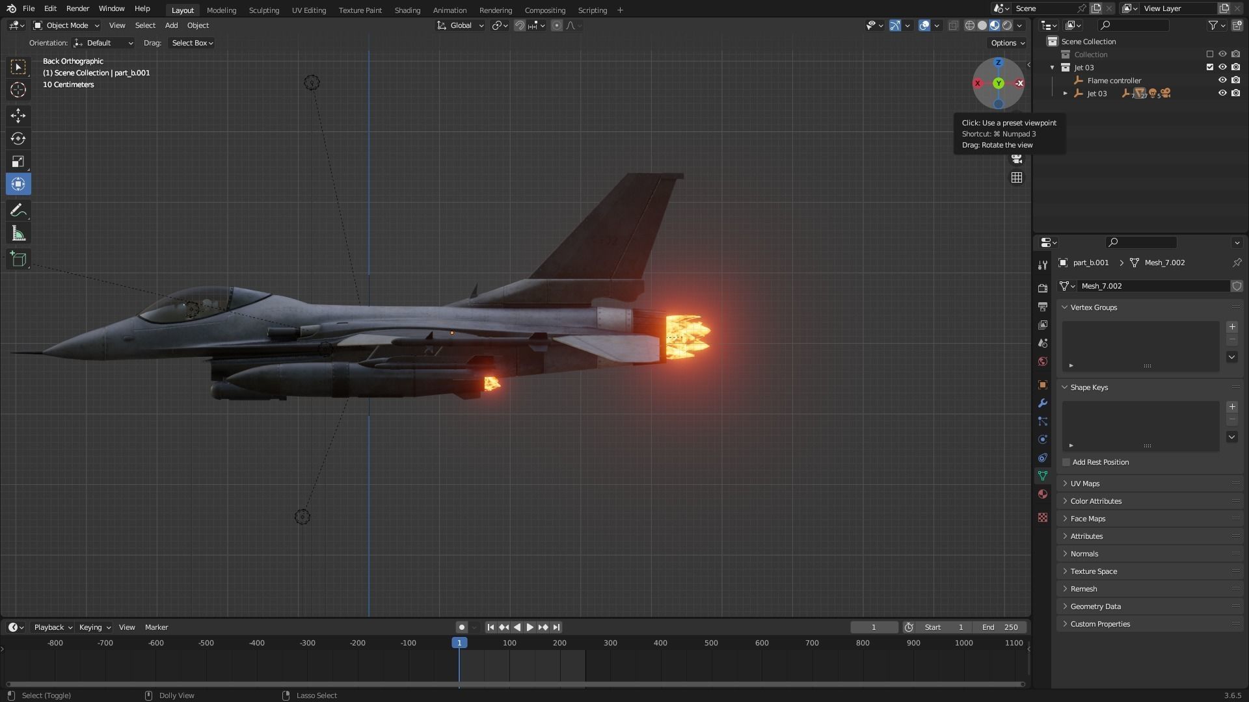This screenshot has width=1249, height=702.
Task: Open the Render menu
Action: point(77,8)
